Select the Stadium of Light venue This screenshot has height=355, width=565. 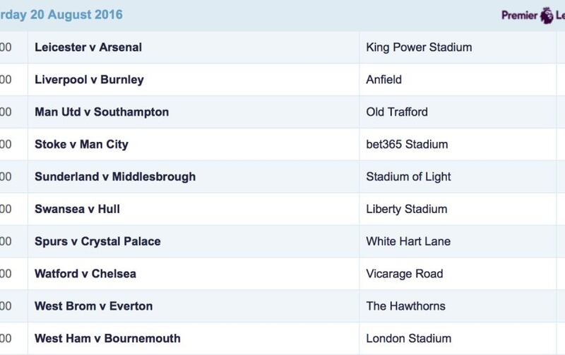point(409,176)
